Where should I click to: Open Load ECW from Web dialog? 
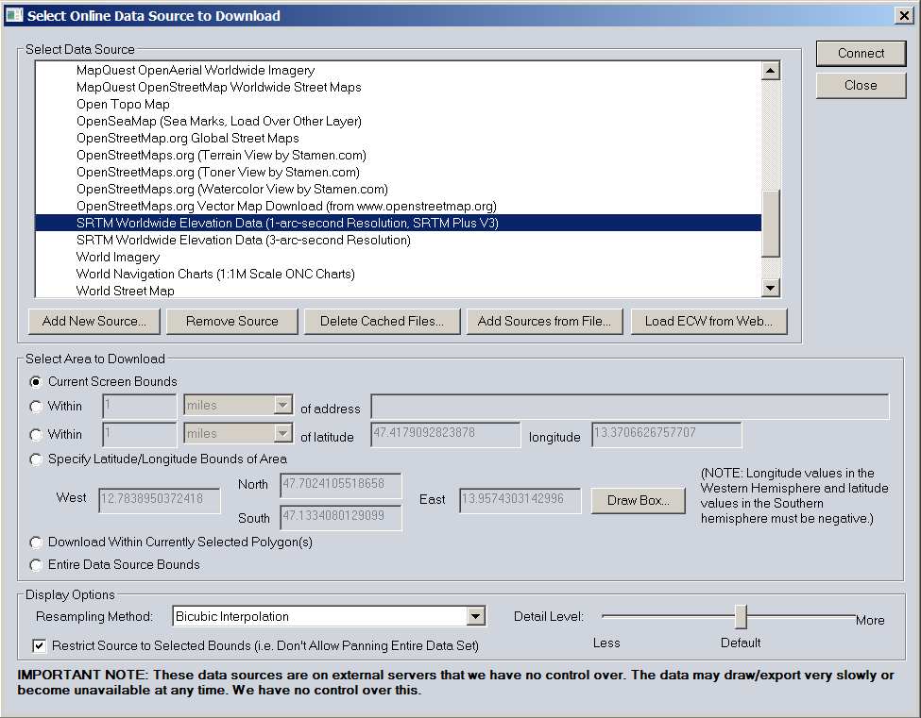pos(708,322)
